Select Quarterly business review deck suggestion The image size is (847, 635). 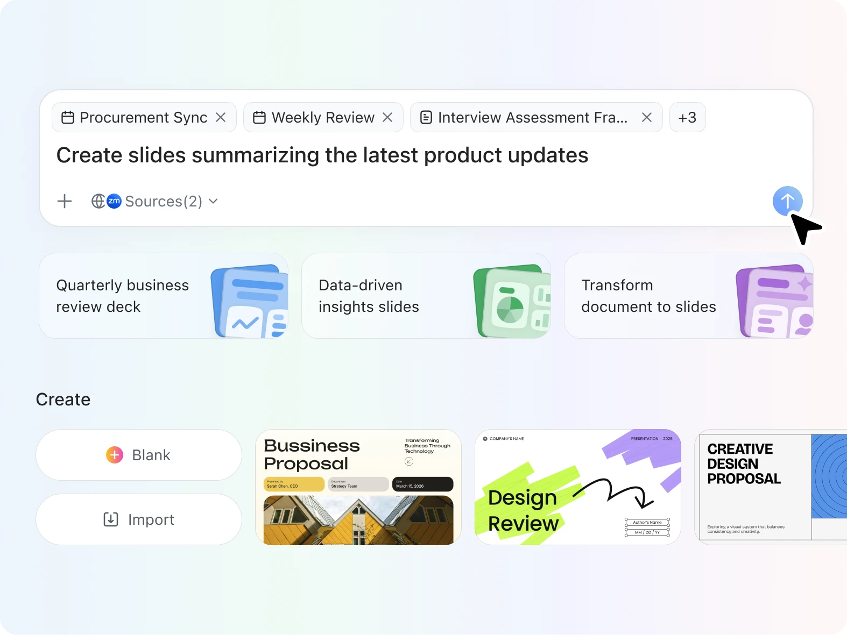pyautogui.click(x=164, y=296)
